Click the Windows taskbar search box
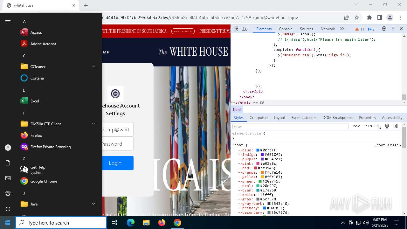Screen dimensions: 407x229 click(x=61, y=223)
